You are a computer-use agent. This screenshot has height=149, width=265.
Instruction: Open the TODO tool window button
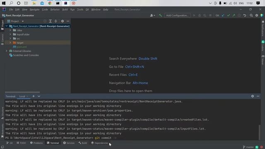point(21,143)
